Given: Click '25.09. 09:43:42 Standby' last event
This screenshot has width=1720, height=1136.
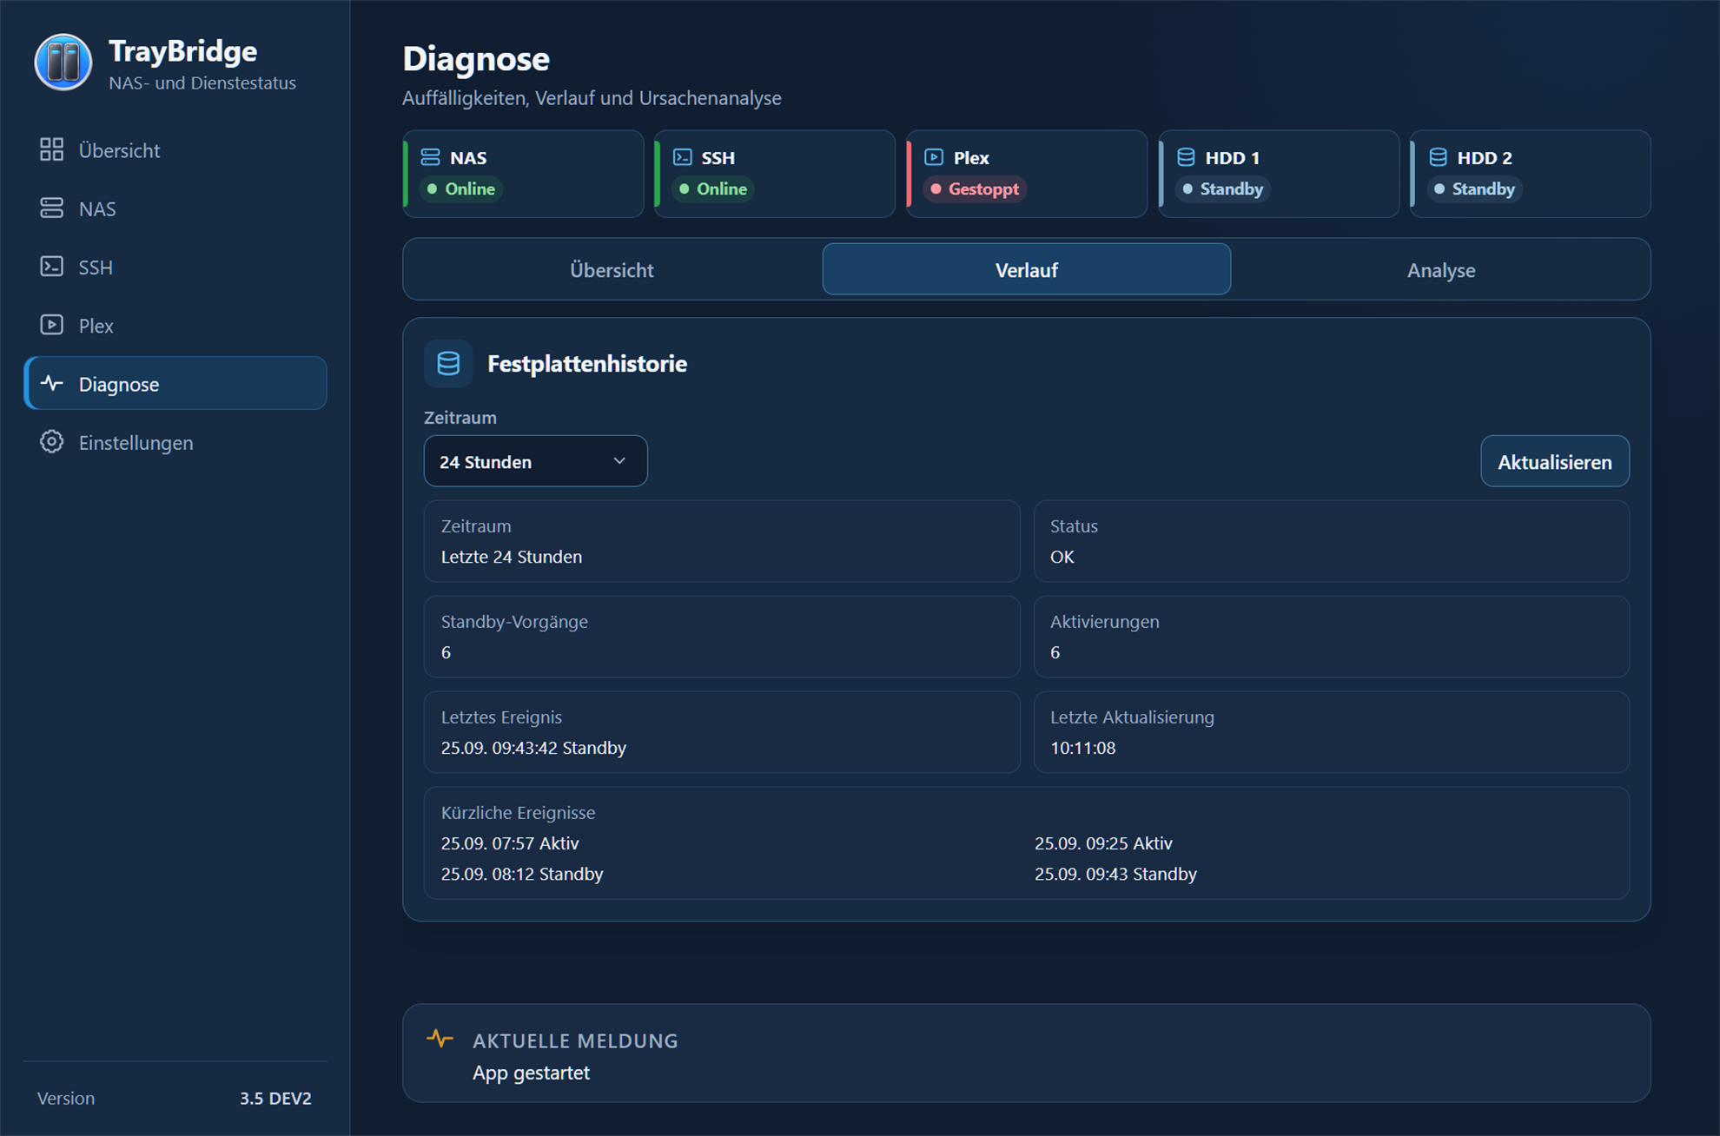Looking at the screenshot, I should pyautogui.click(x=533, y=748).
